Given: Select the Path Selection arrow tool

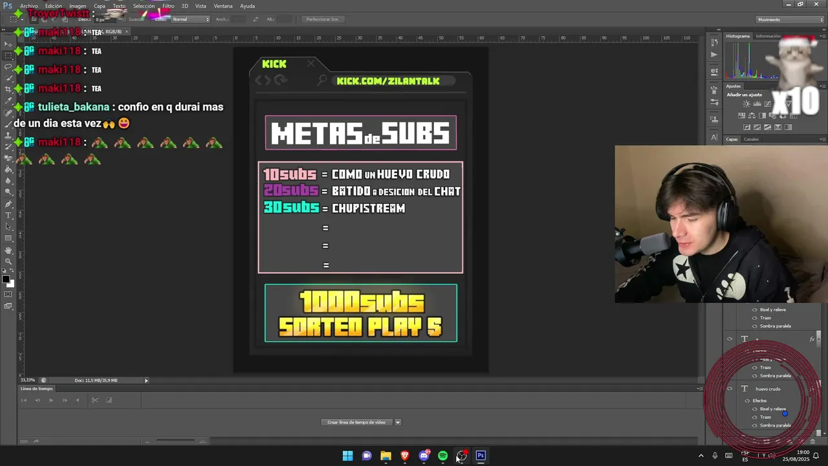Looking at the screenshot, I should click(x=8, y=227).
